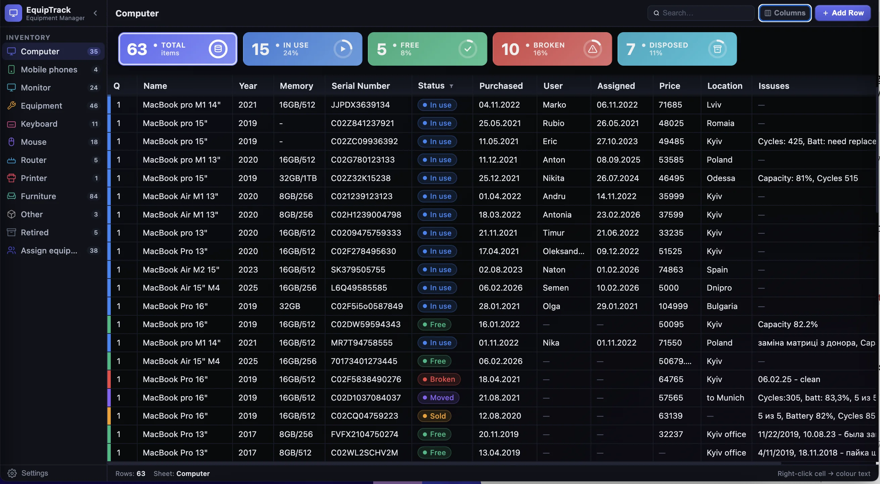This screenshot has height=484, width=880.
Task: Sort by the Price column header
Action: coord(670,86)
